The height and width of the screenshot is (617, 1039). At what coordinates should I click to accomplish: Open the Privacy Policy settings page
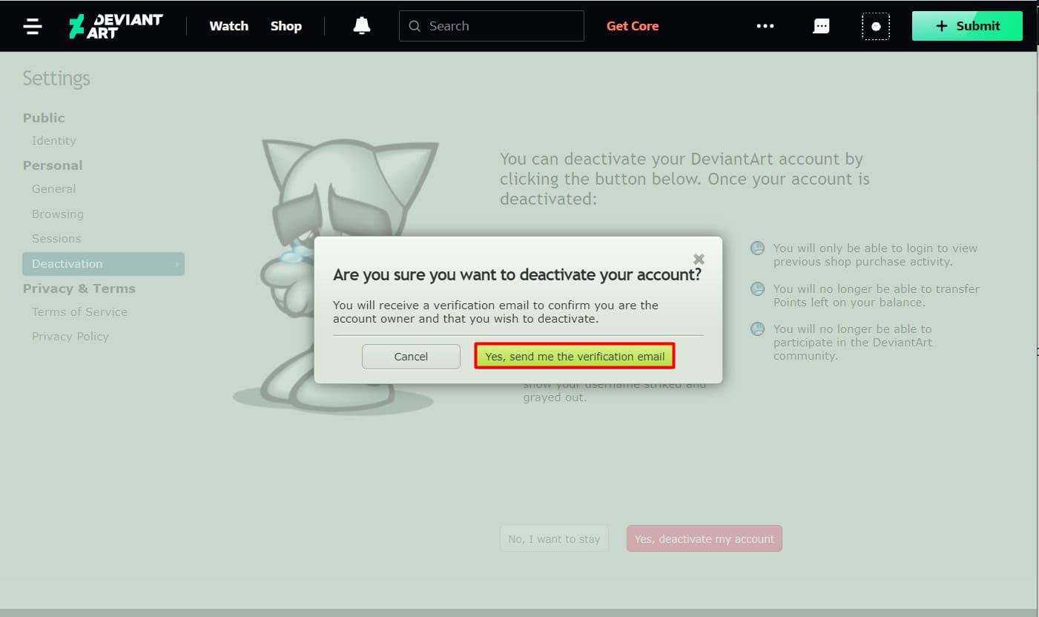[70, 336]
